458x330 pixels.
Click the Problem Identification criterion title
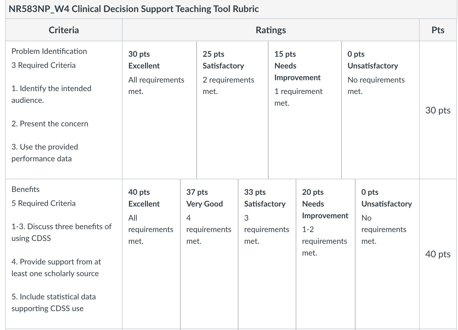tap(49, 51)
